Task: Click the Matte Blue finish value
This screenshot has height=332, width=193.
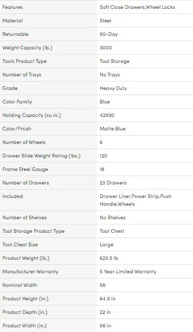Action: [x=113, y=129]
